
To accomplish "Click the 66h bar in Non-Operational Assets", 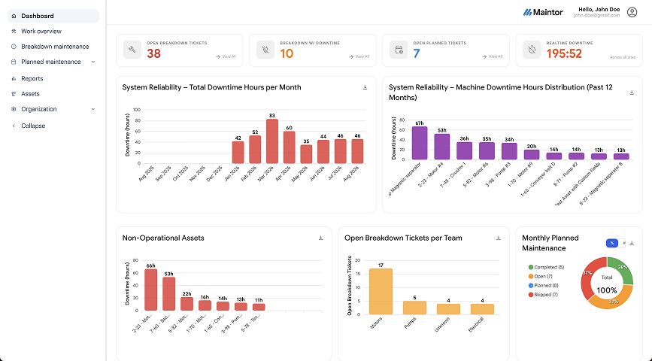I will coord(150,290).
